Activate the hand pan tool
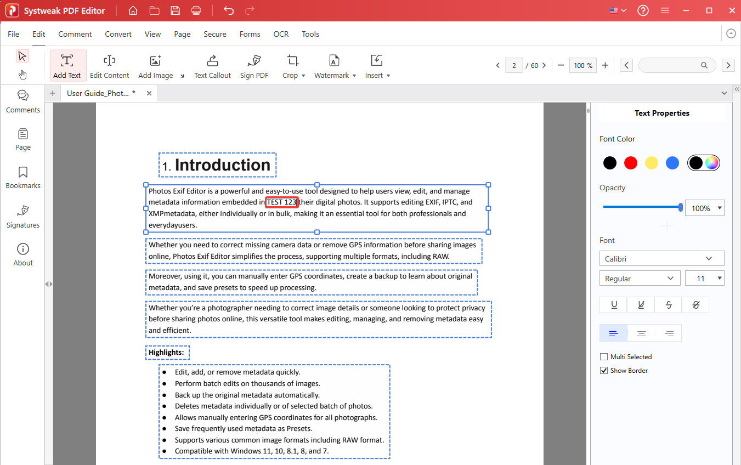Screen dimensions: 741x465 22,75
